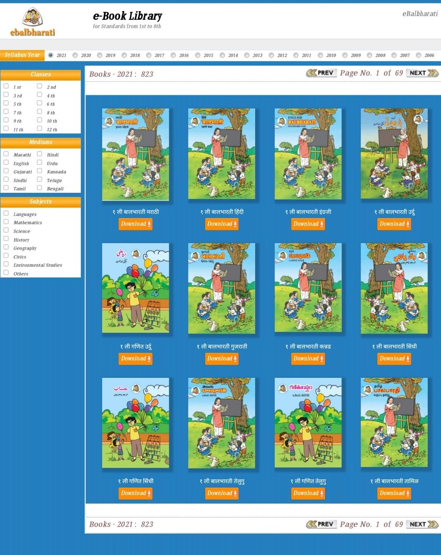Check the Urdu medium box

(x=40, y=162)
